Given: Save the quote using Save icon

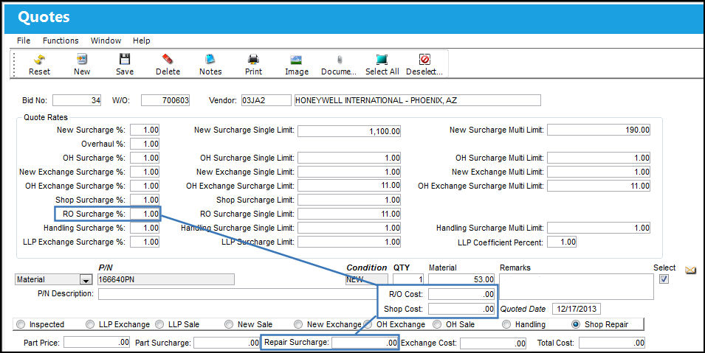Looking at the screenshot, I should 125,59.
